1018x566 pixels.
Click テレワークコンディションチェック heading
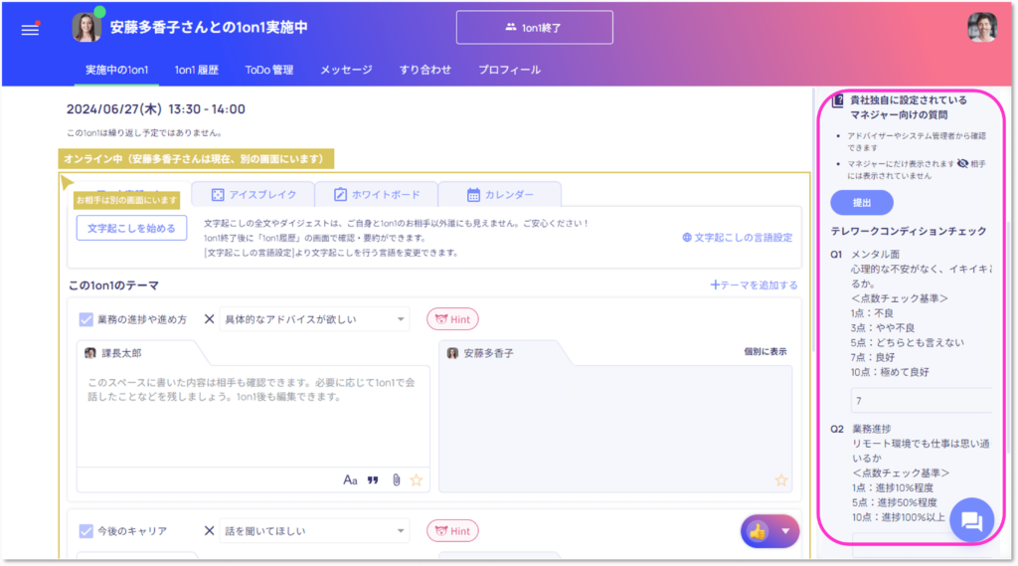909,232
